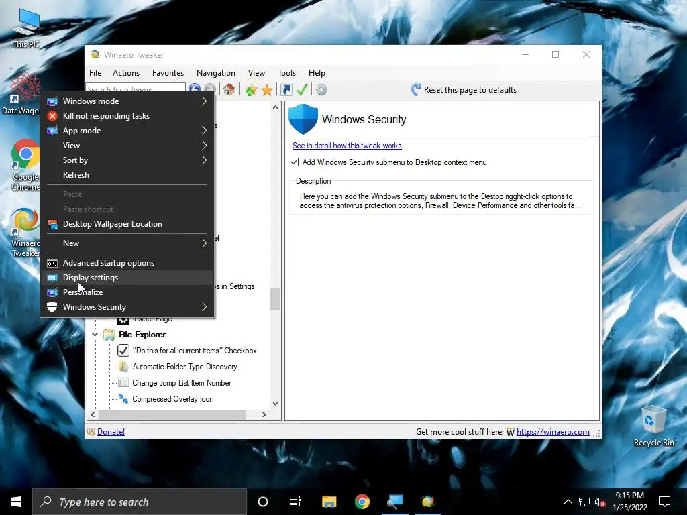Open the Help menu
687x515 pixels.
[317, 73]
